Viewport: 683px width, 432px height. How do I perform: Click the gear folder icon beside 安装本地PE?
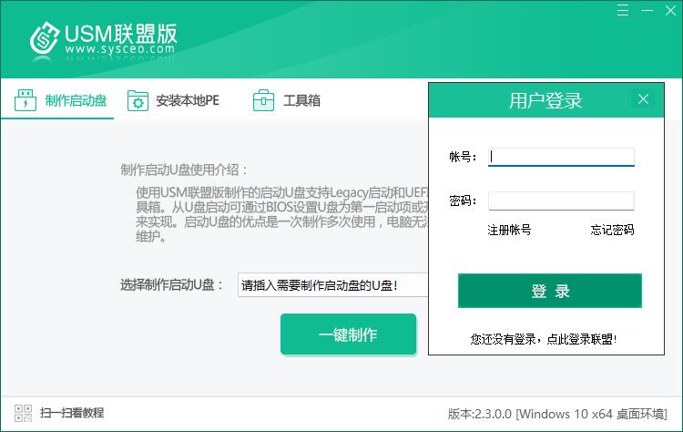coord(138,100)
